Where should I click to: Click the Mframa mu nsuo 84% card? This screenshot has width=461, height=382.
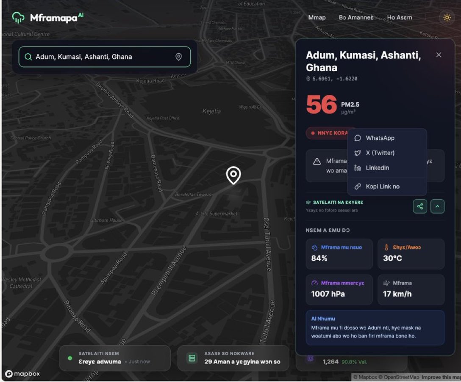(339, 254)
